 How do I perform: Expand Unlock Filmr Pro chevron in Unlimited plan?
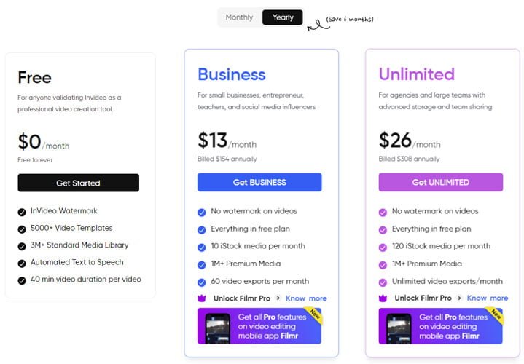(459, 298)
